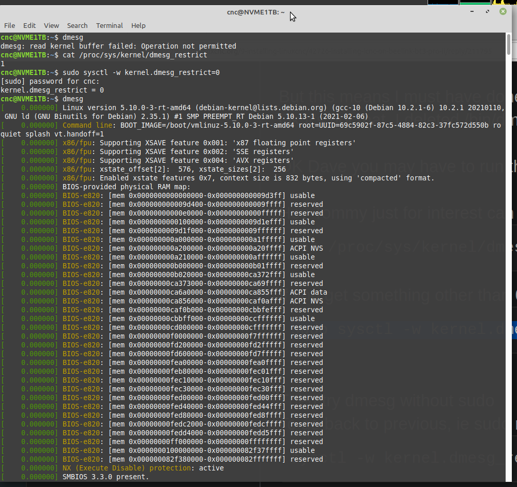Open the Edit menu
This screenshot has width=517, height=487.
pos(29,25)
